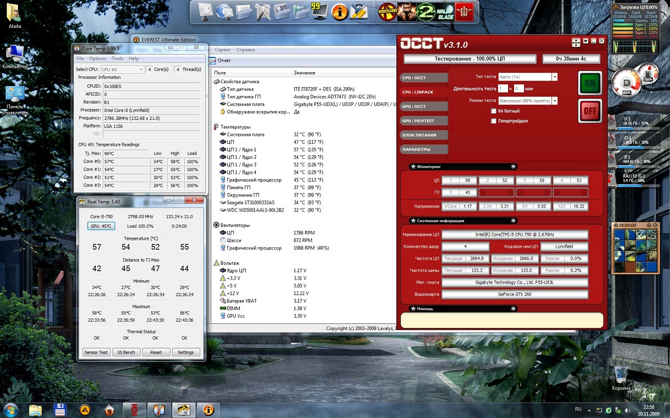
Task: Open the globe network icon in dock
Action: pos(224,11)
